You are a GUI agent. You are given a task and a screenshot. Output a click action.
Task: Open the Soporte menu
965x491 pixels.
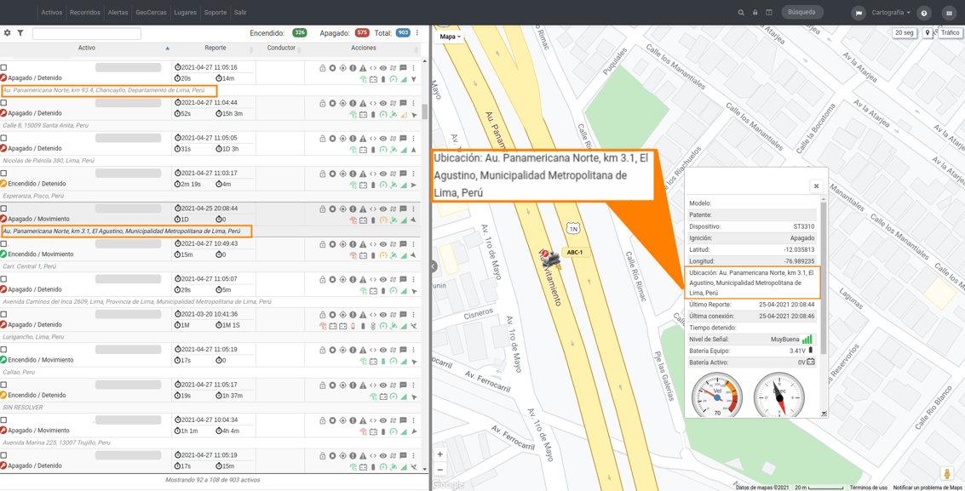(x=215, y=12)
